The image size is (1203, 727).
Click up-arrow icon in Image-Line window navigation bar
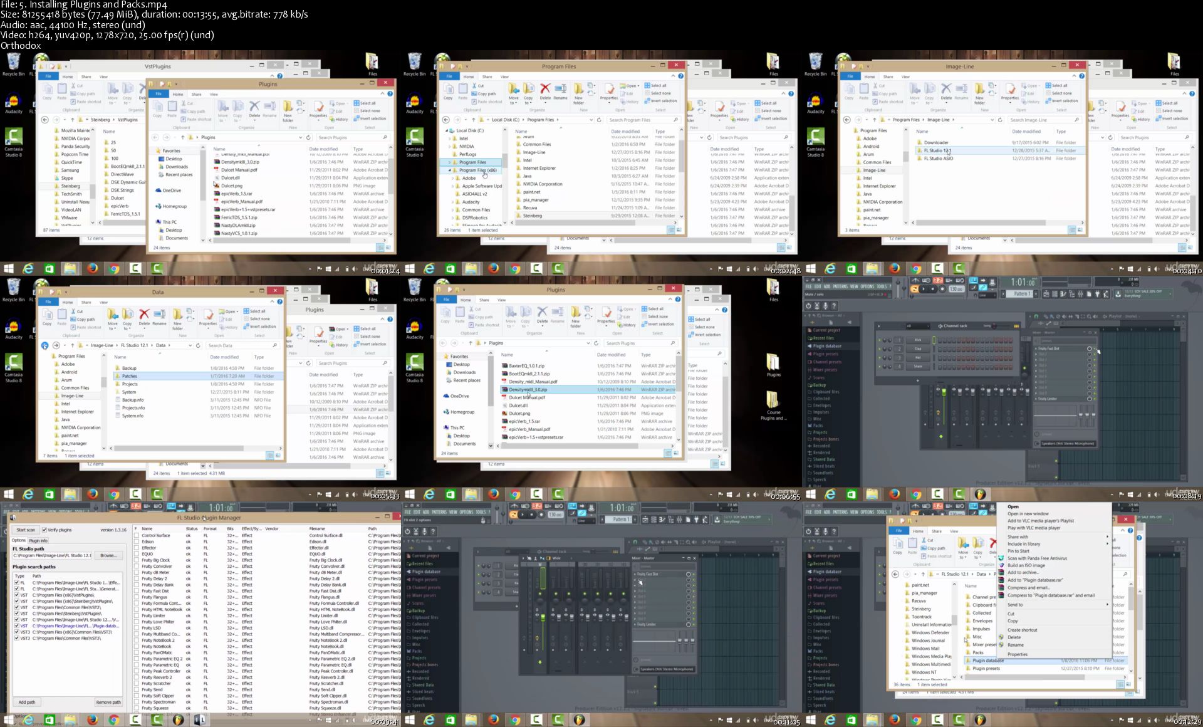coord(874,120)
